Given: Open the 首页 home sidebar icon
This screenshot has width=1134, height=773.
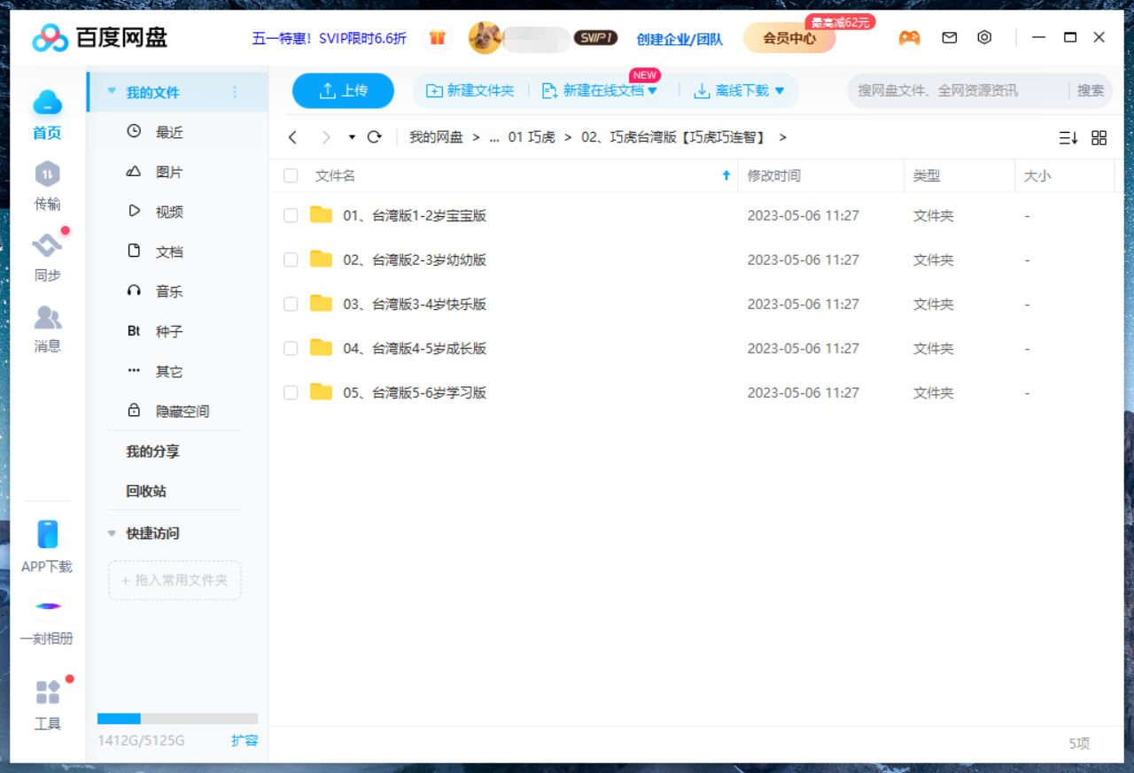Looking at the screenshot, I should pos(47,114).
